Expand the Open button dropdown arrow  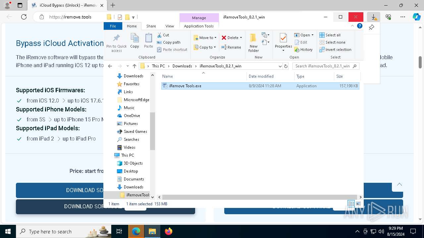pos(312,35)
